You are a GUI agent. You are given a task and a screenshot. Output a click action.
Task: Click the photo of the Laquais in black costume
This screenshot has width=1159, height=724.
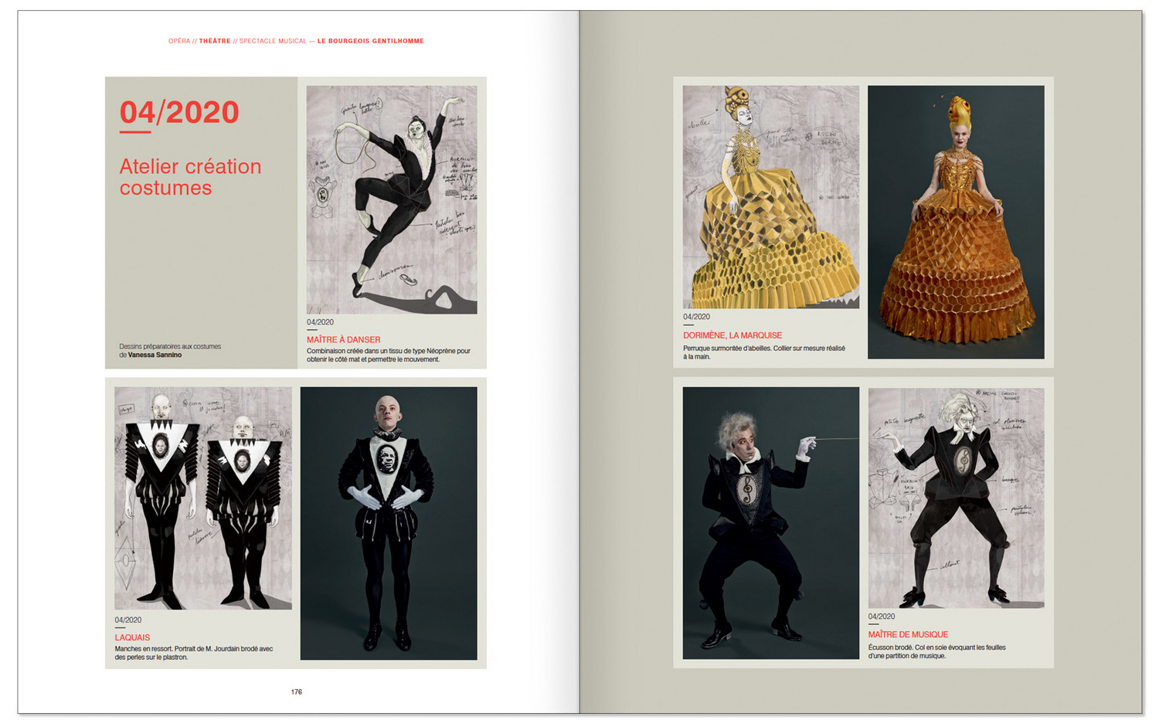[x=389, y=523]
